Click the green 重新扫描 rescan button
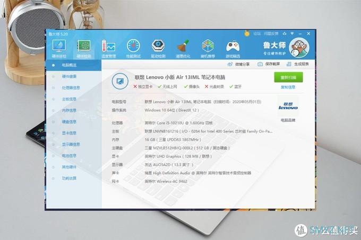 (288, 77)
